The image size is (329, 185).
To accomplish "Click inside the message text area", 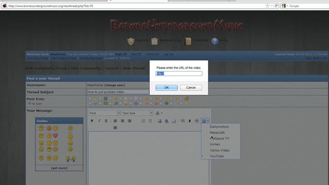I will (x=148, y=158).
